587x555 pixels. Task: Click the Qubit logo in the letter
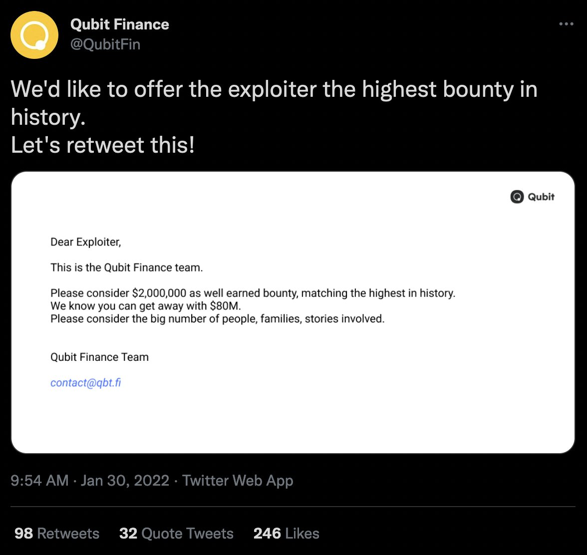517,197
